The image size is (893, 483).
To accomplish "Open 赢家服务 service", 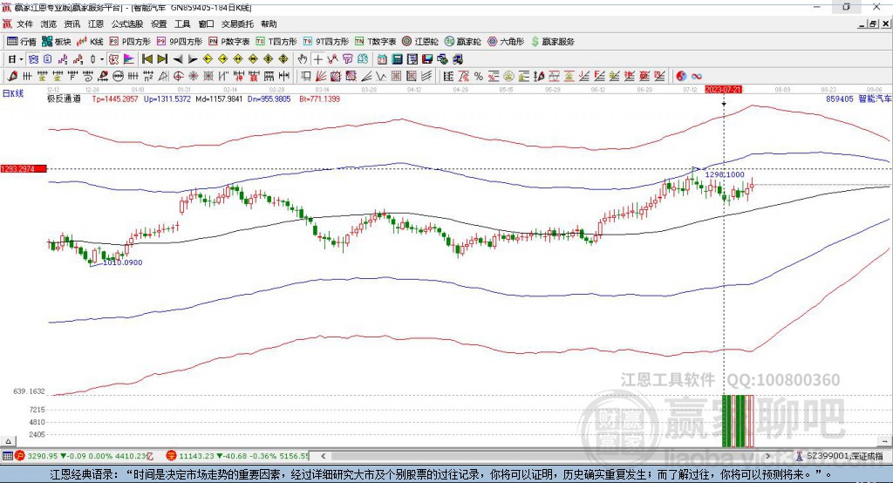I will pyautogui.click(x=552, y=42).
